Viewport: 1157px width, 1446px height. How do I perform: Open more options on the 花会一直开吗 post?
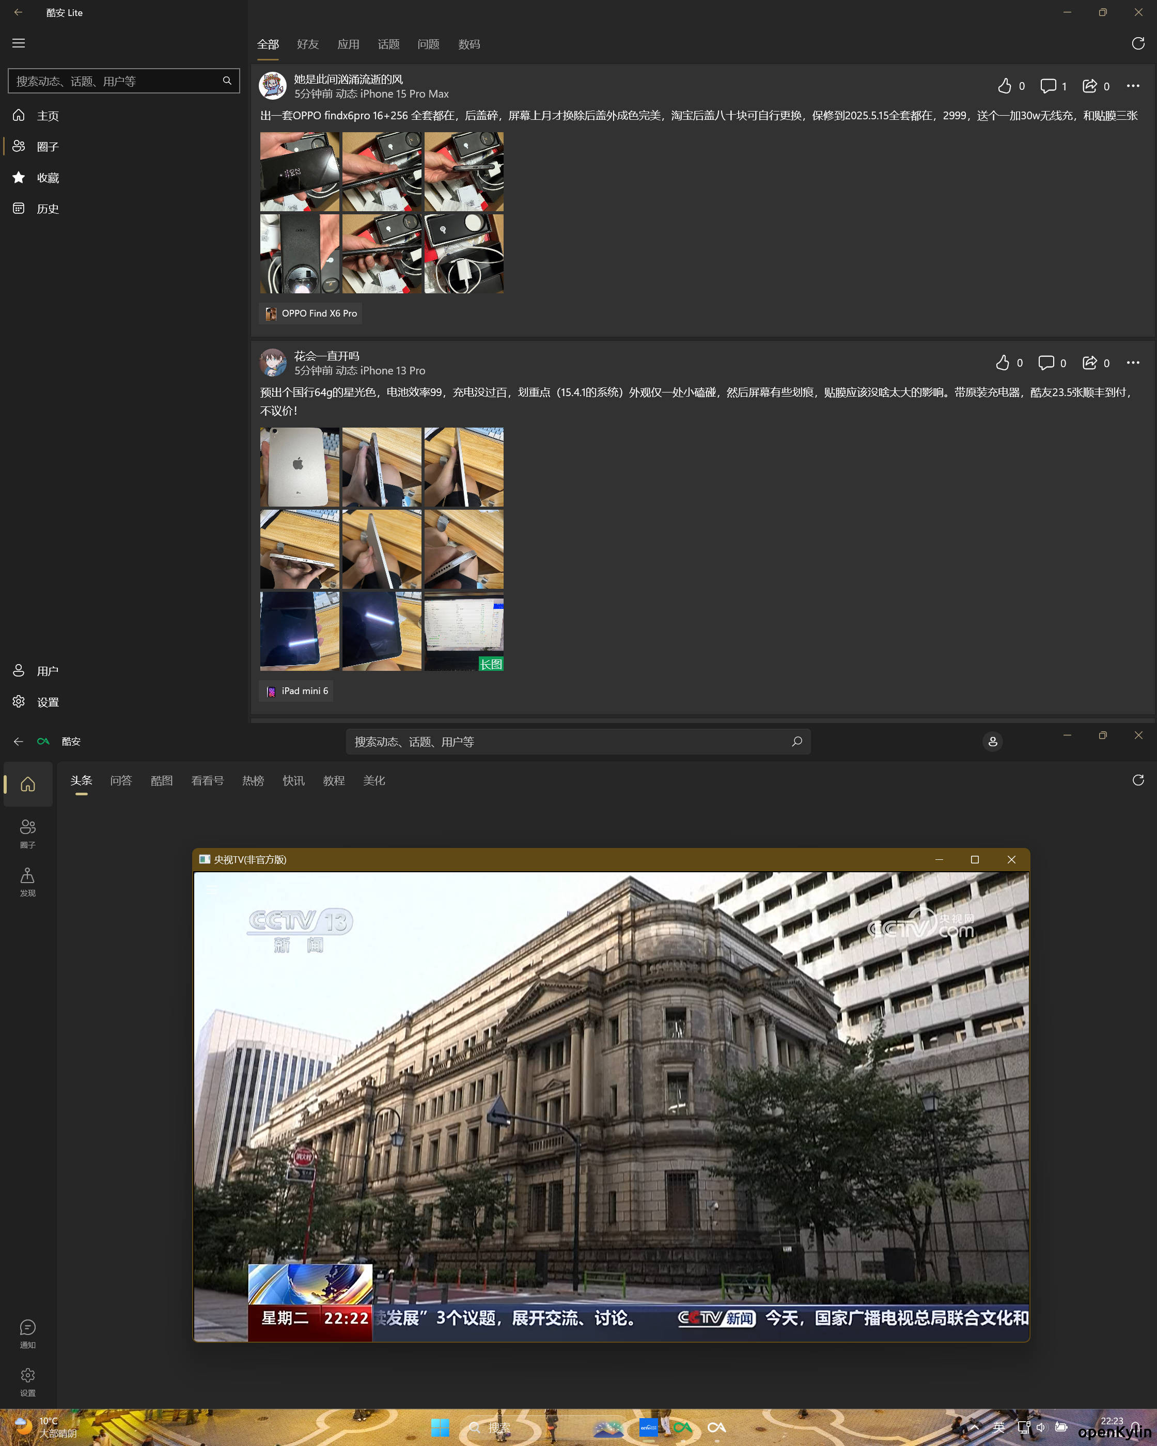(x=1133, y=363)
